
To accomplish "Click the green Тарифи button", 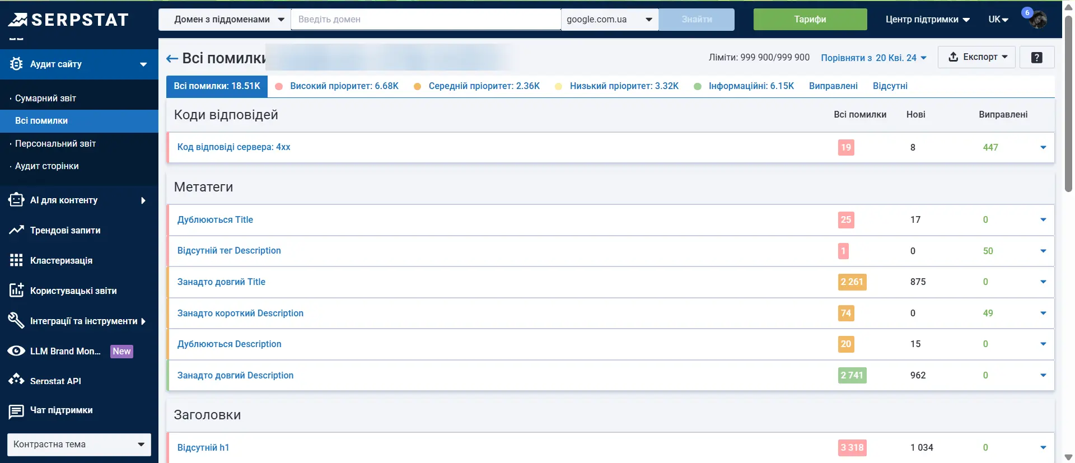I will [x=810, y=20].
